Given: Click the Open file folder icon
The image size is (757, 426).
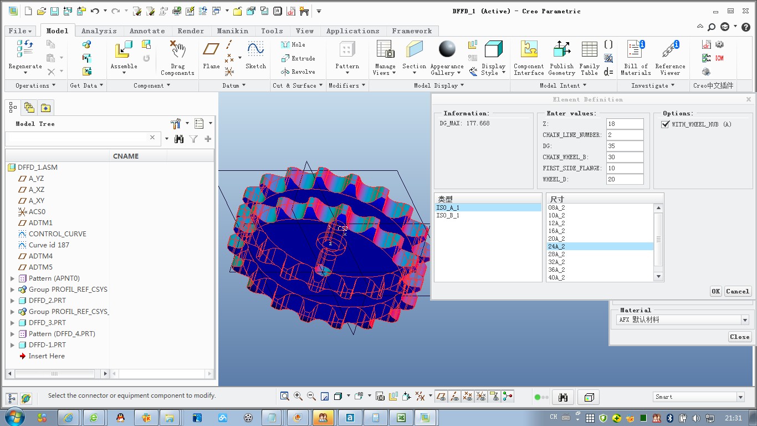Looking at the screenshot, I should click(41, 11).
